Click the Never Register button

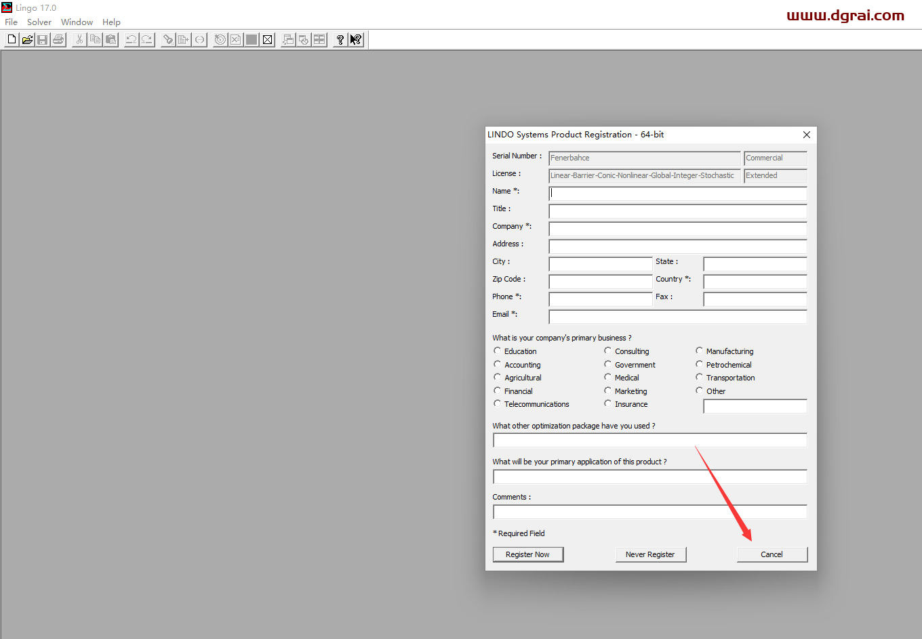tap(651, 554)
